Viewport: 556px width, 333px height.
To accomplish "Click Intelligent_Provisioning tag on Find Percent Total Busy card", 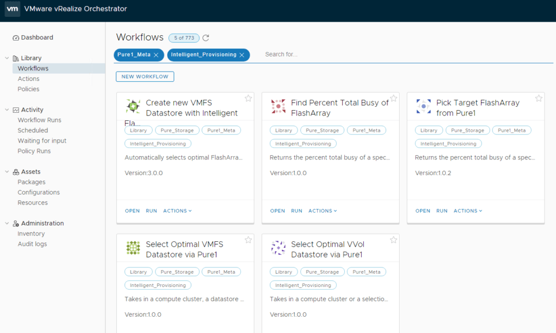I will click(303, 144).
